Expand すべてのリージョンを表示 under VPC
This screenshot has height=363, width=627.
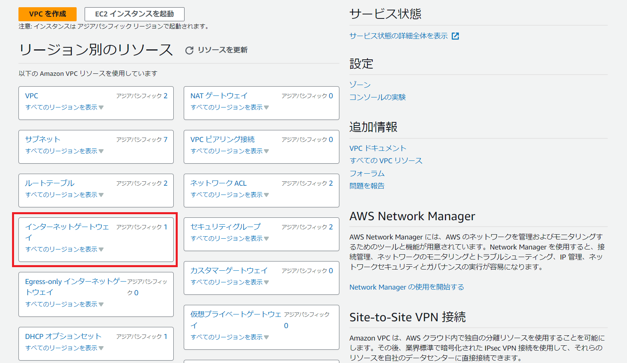click(x=64, y=107)
